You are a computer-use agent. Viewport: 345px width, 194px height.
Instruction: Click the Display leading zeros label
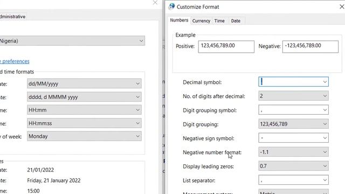209,167
